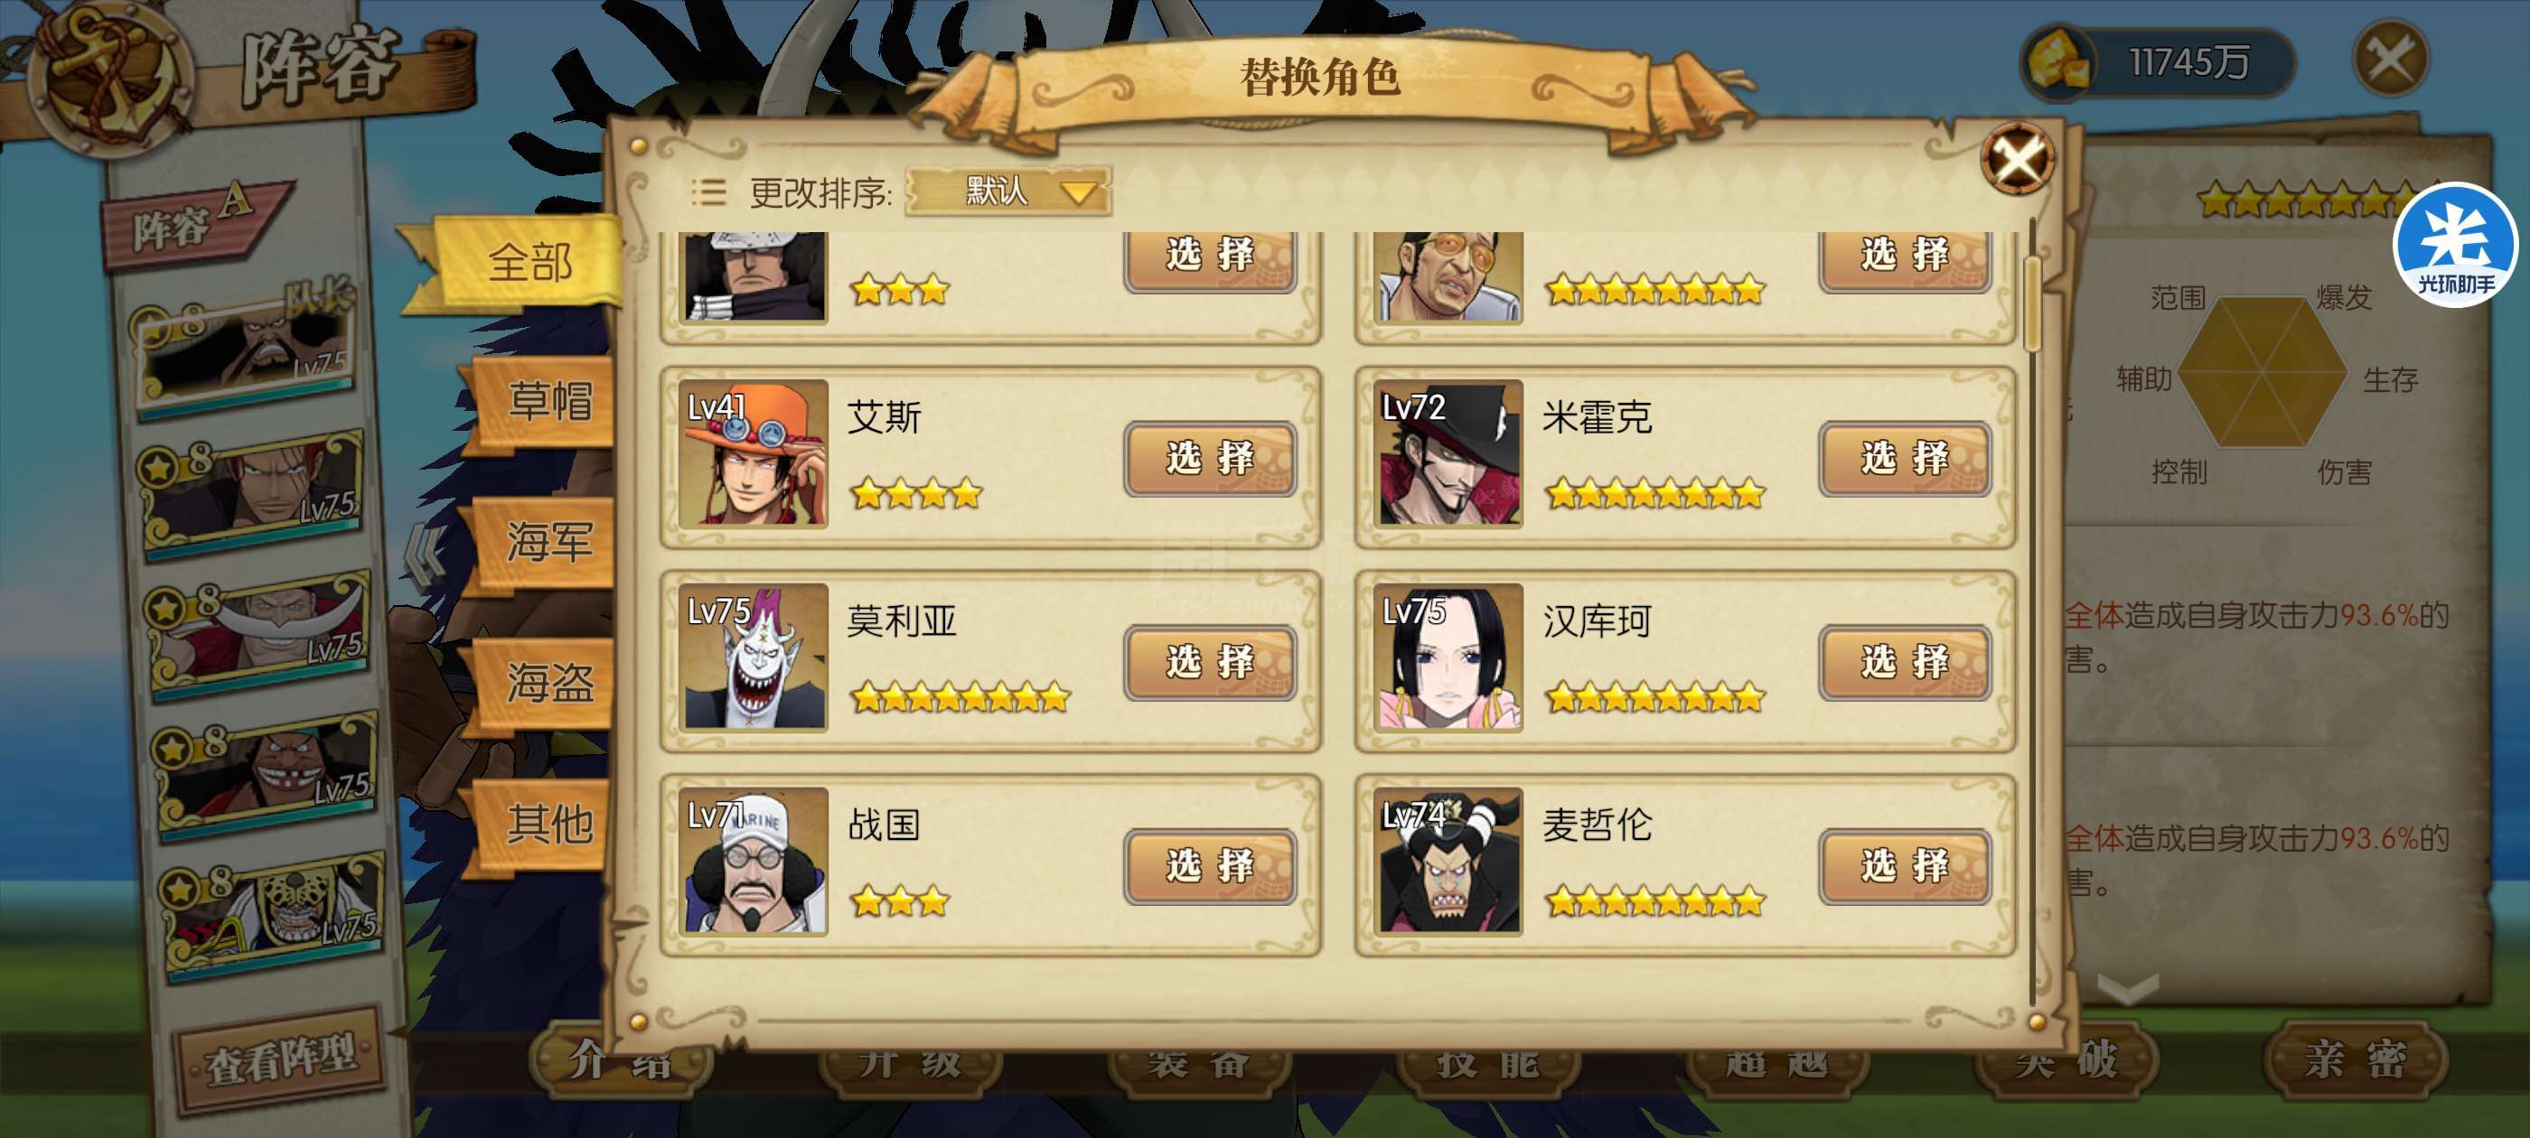Open the 默认 sort order dropdown
This screenshot has width=2530, height=1138.
tap(1008, 191)
